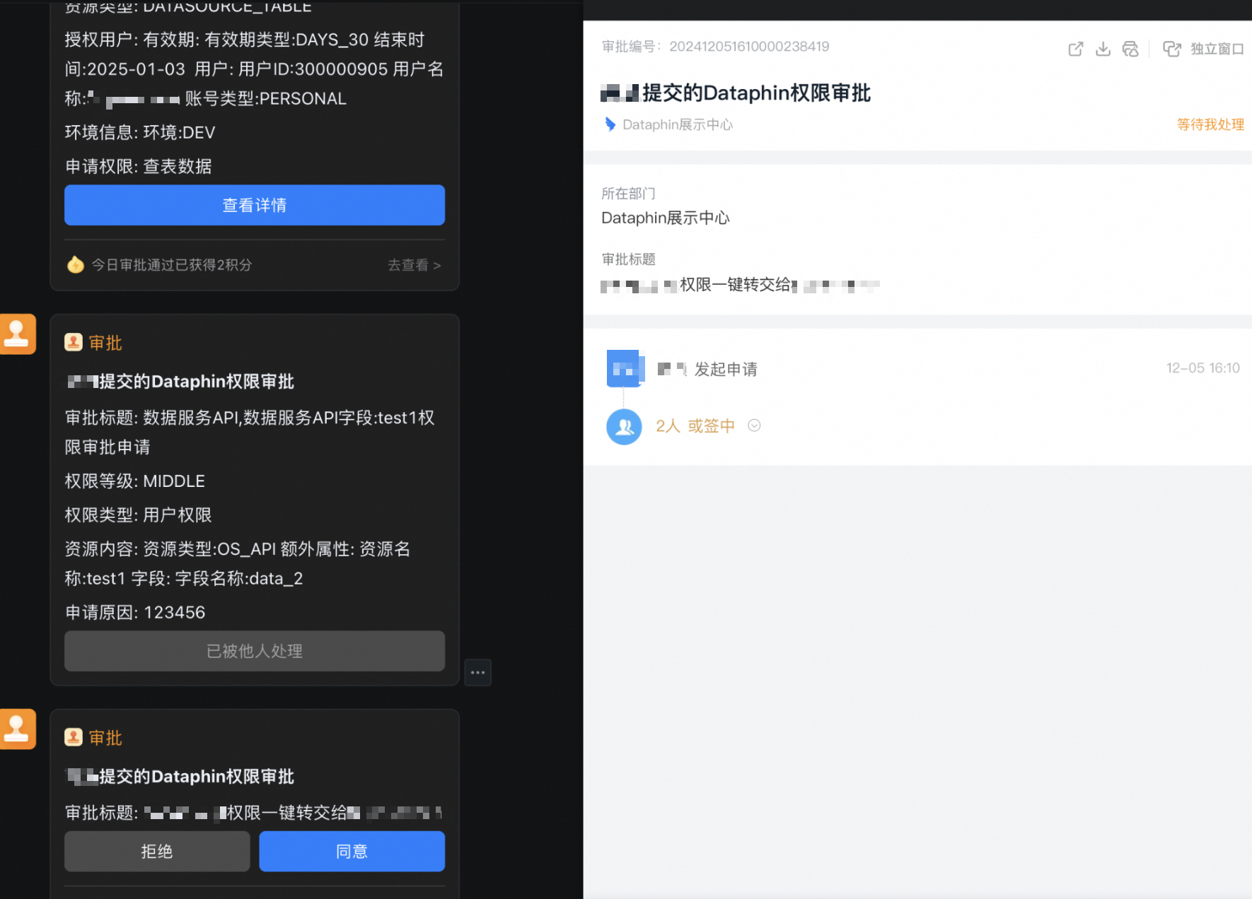Click the 审批标题 label in detail panel
Viewport: 1252px width, 899px height.
point(628,259)
